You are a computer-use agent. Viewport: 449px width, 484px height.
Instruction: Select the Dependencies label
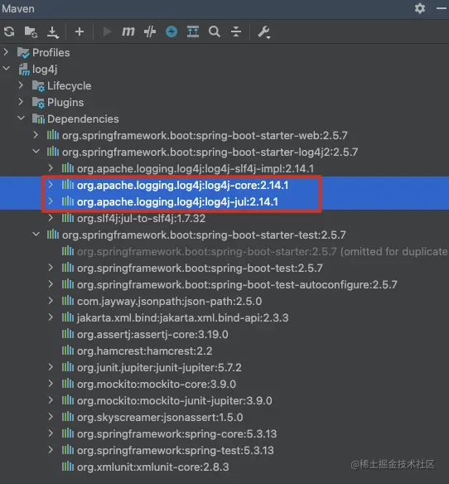[x=83, y=119]
